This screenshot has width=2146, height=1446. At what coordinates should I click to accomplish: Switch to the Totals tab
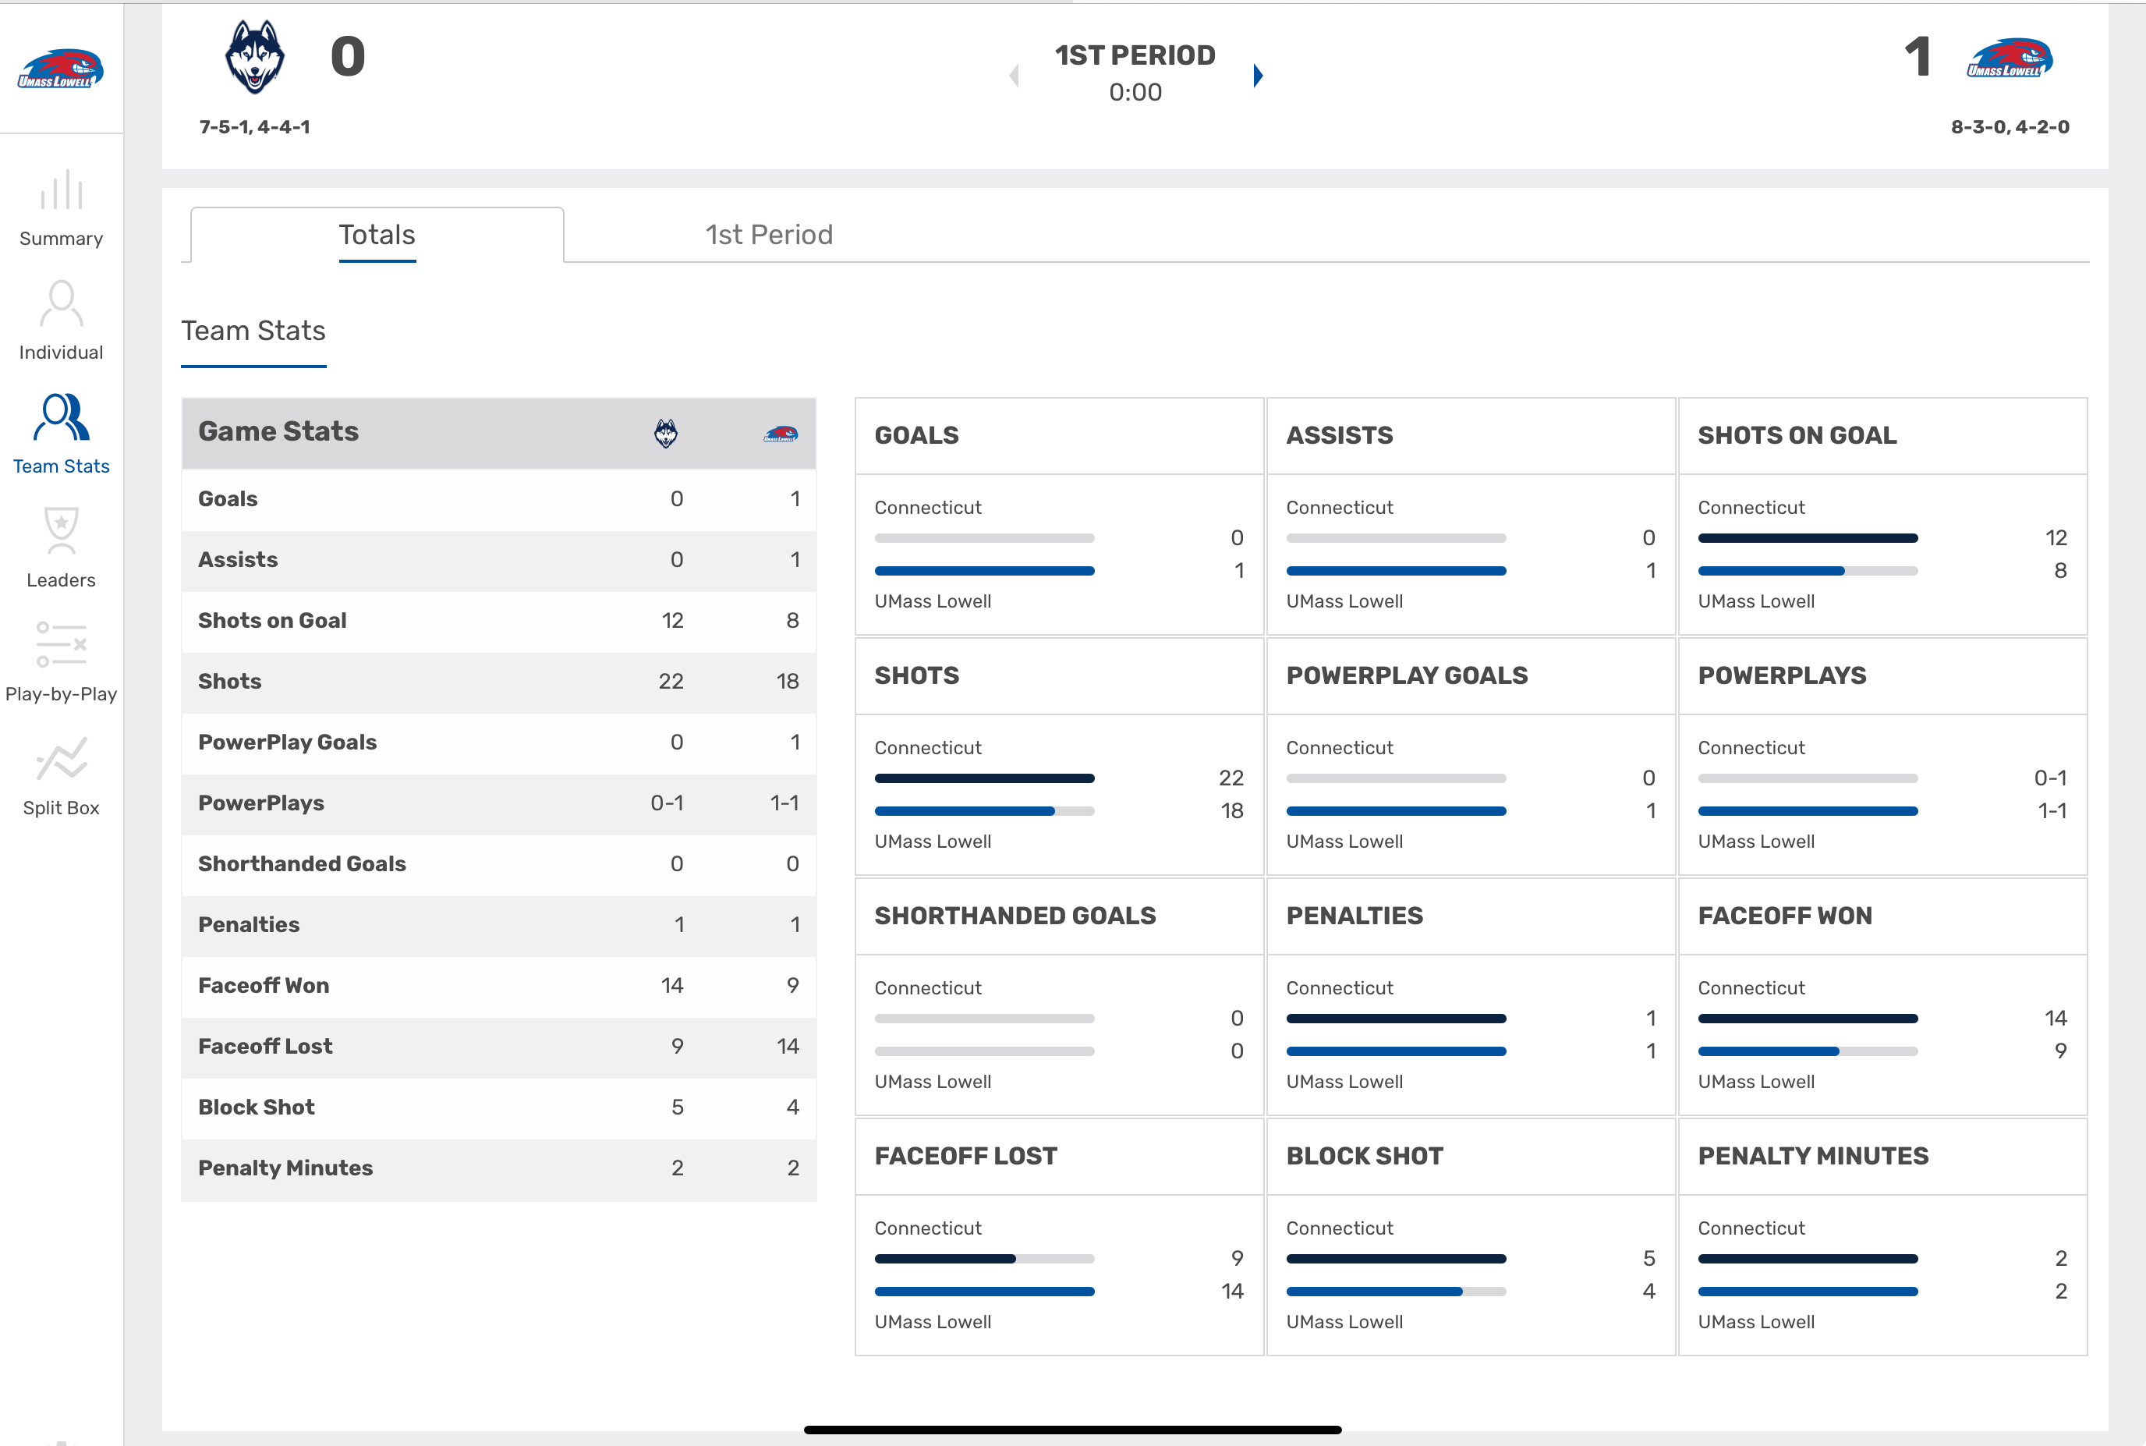tap(377, 234)
